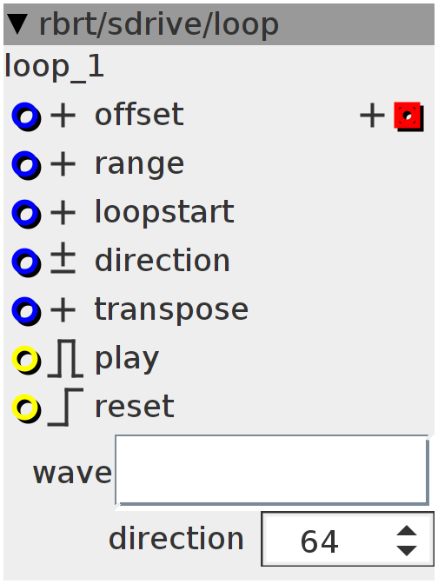Viewport: 438px width, 584px height.
Task: Click the blue range inlet circle
Action: (26, 165)
